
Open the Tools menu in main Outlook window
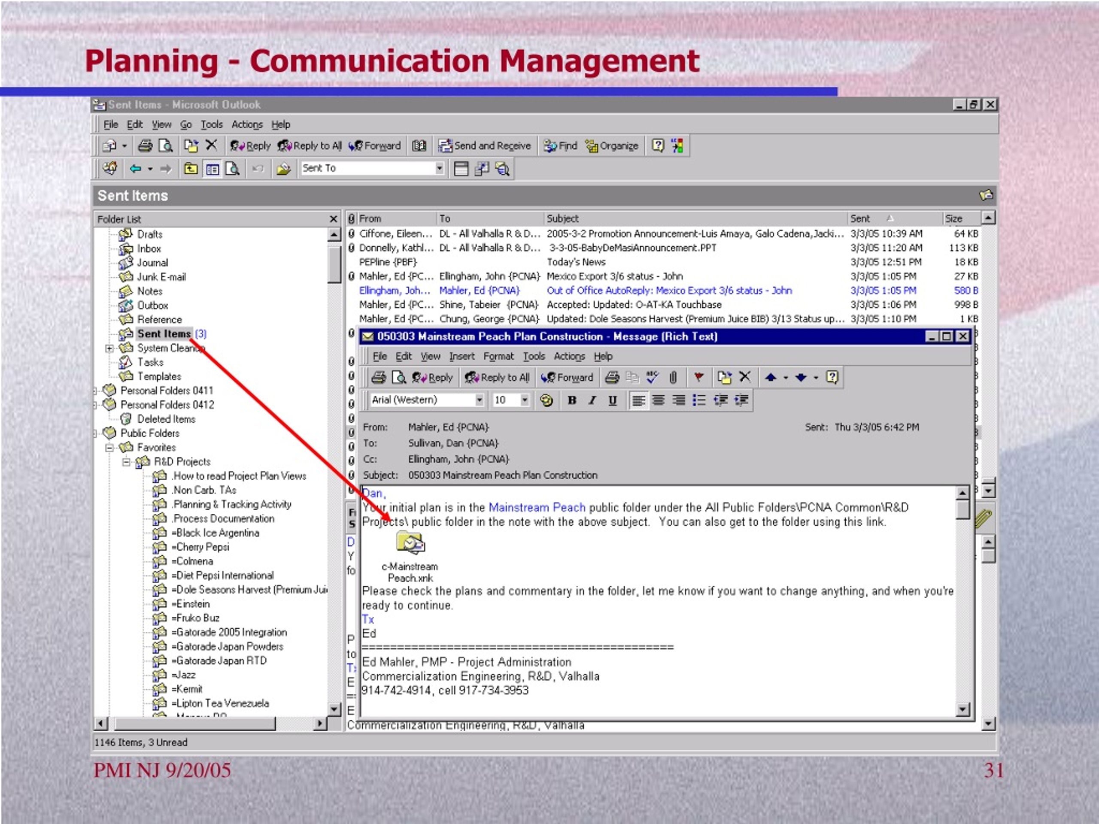click(211, 124)
